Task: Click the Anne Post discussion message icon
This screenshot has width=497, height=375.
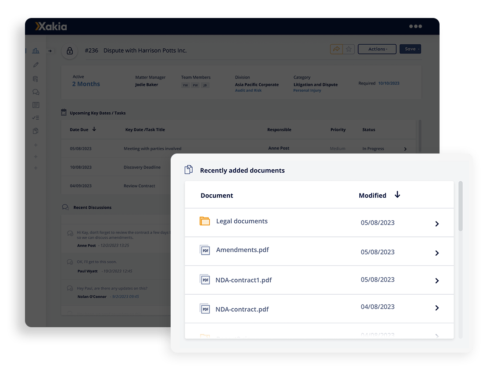Action: pyautogui.click(x=70, y=233)
